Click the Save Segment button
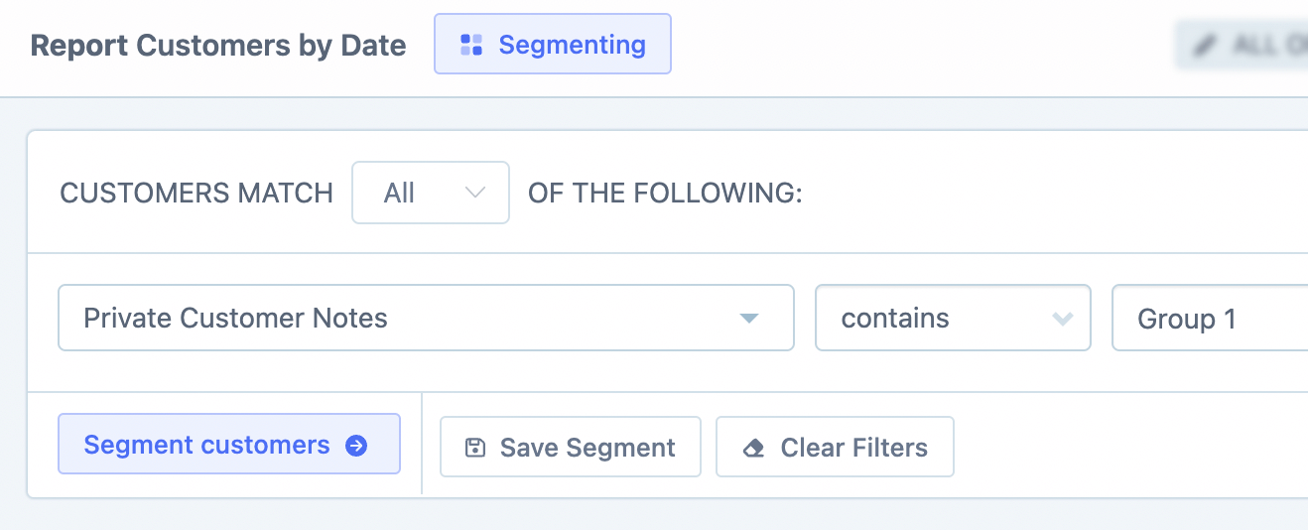Image resolution: width=1308 pixels, height=530 pixels. pos(571,448)
